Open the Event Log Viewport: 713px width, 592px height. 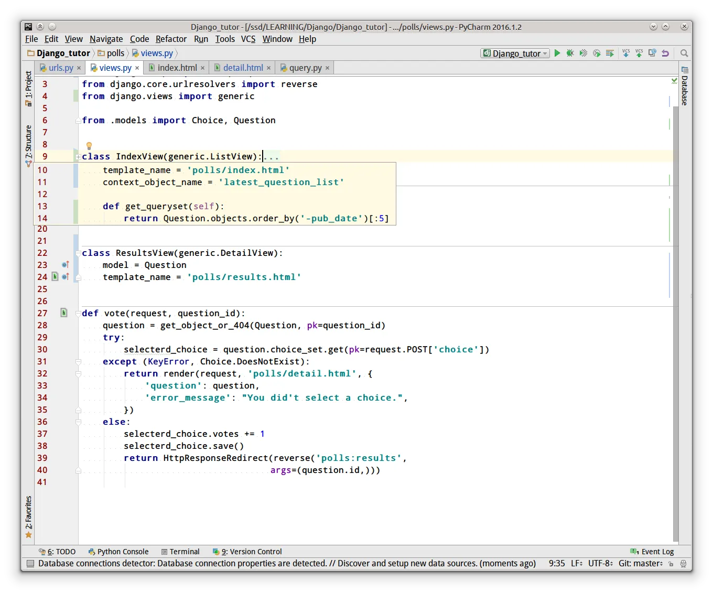click(652, 552)
